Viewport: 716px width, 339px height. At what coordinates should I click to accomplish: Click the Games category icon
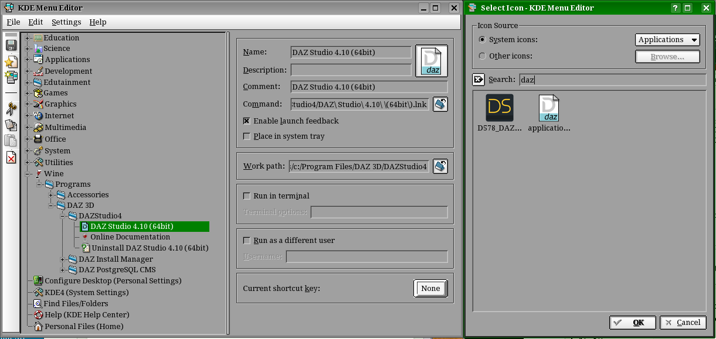[38, 93]
